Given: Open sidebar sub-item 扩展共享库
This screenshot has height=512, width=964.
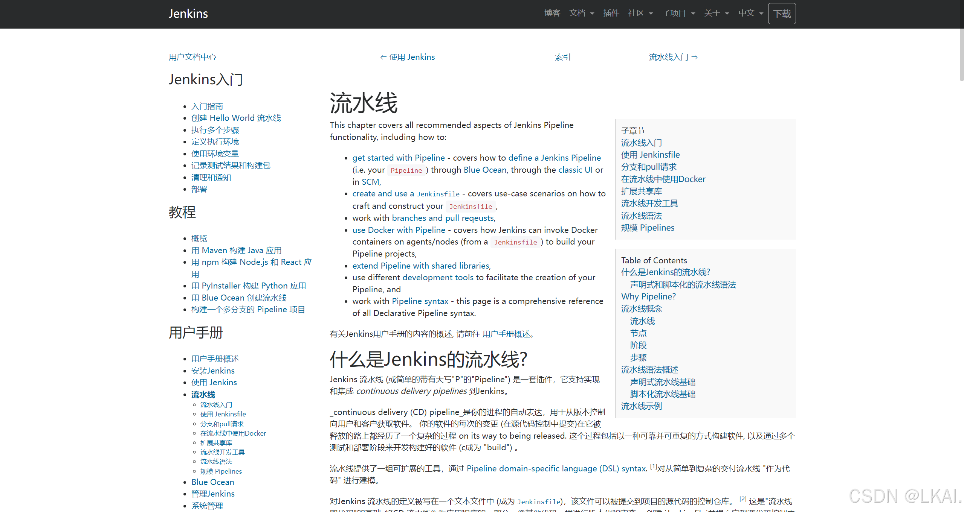Looking at the screenshot, I should coord(216,443).
